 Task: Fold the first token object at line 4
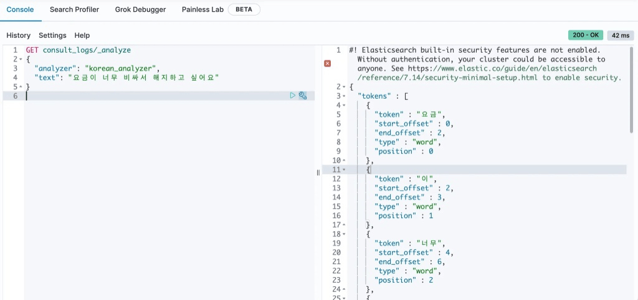click(x=343, y=106)
